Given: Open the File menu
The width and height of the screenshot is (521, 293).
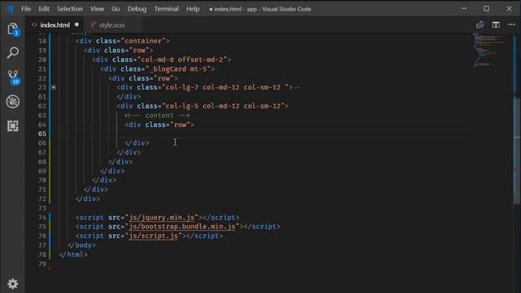Looking at the screenshot, I should coord(26,9).
